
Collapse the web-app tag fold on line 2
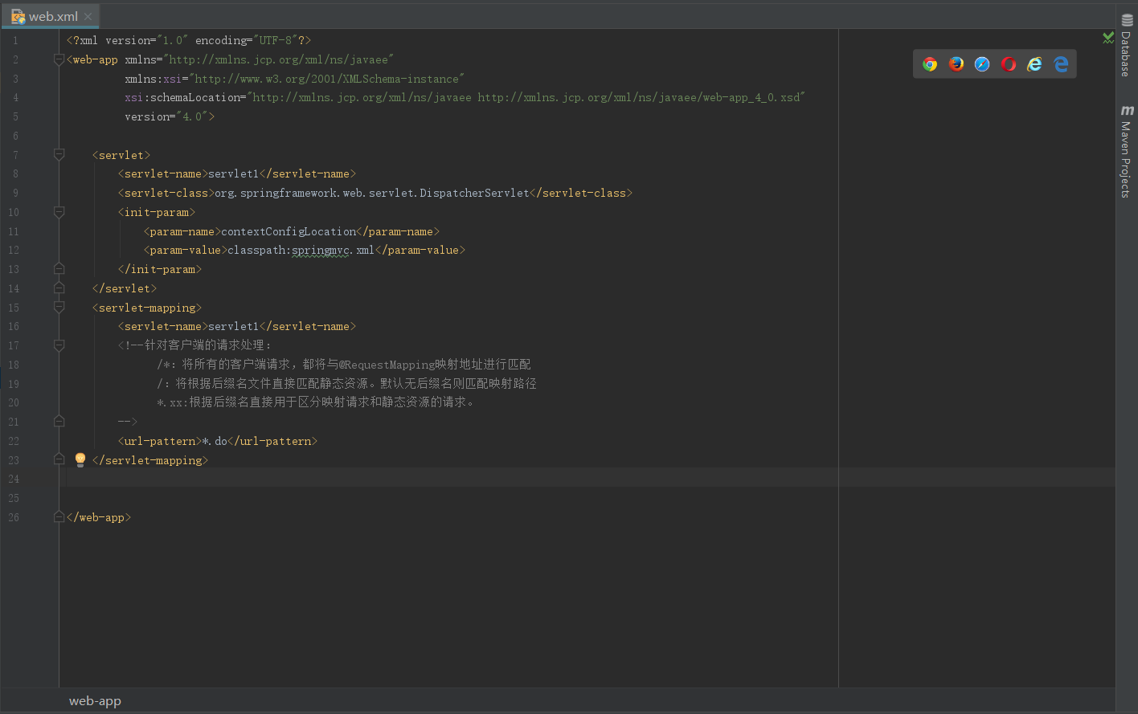point(59,59)
